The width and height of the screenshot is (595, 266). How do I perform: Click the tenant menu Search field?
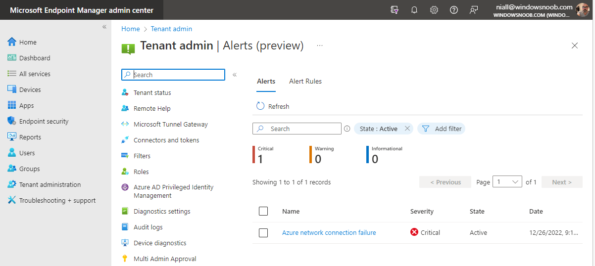[x=173, y=75]
